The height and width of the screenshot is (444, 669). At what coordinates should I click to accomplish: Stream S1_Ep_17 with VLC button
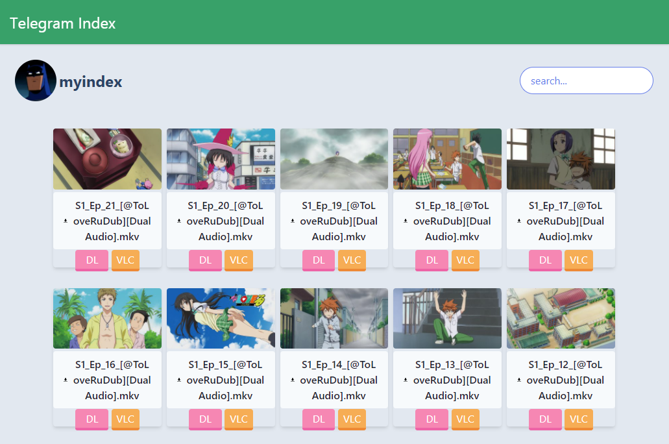[579, 260]
